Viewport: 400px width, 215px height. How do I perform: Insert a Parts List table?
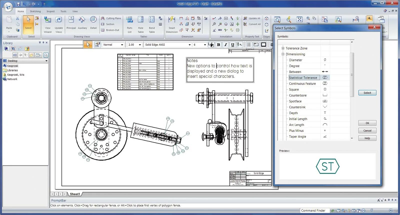point(129,25)
